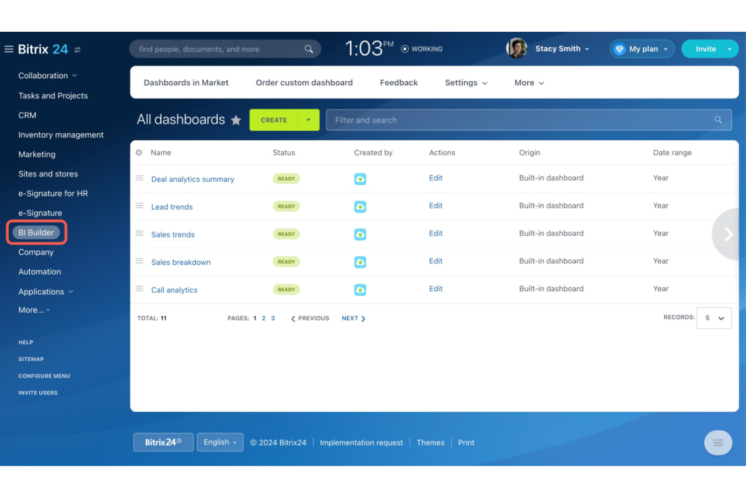Viewport: 746px width, 498px height.
Task: Click INVITE USERS in sidebar
Action: [38, 393]
